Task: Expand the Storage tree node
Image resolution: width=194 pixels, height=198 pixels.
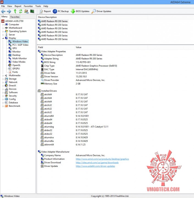Action: point(3,79)
